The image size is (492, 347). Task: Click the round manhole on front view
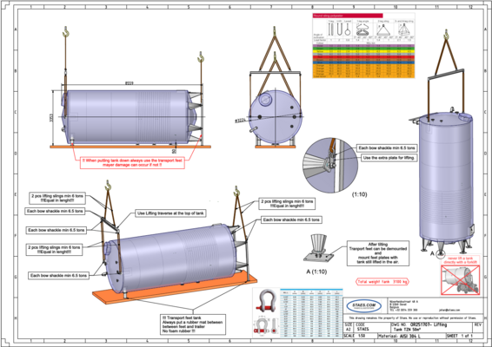265,100
